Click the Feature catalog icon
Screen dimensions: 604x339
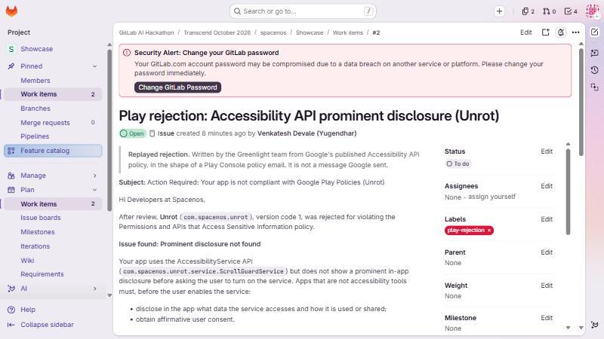[x=11, y=151]
